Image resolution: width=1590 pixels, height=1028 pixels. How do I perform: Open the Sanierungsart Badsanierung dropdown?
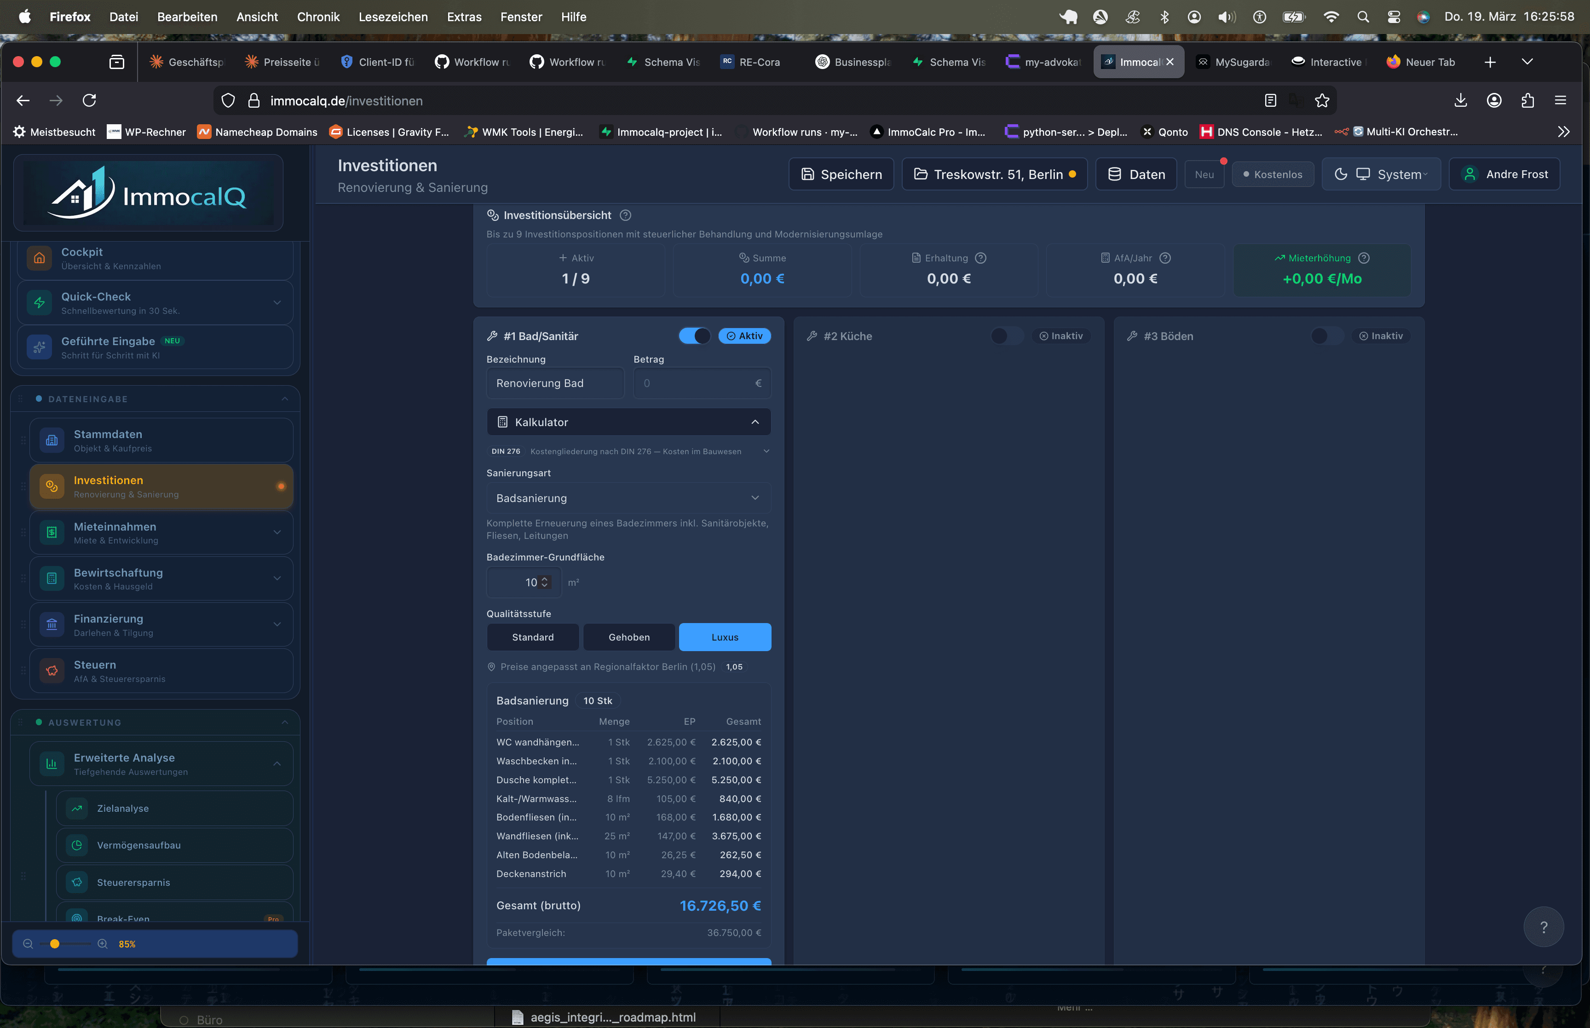click(628, 498)
